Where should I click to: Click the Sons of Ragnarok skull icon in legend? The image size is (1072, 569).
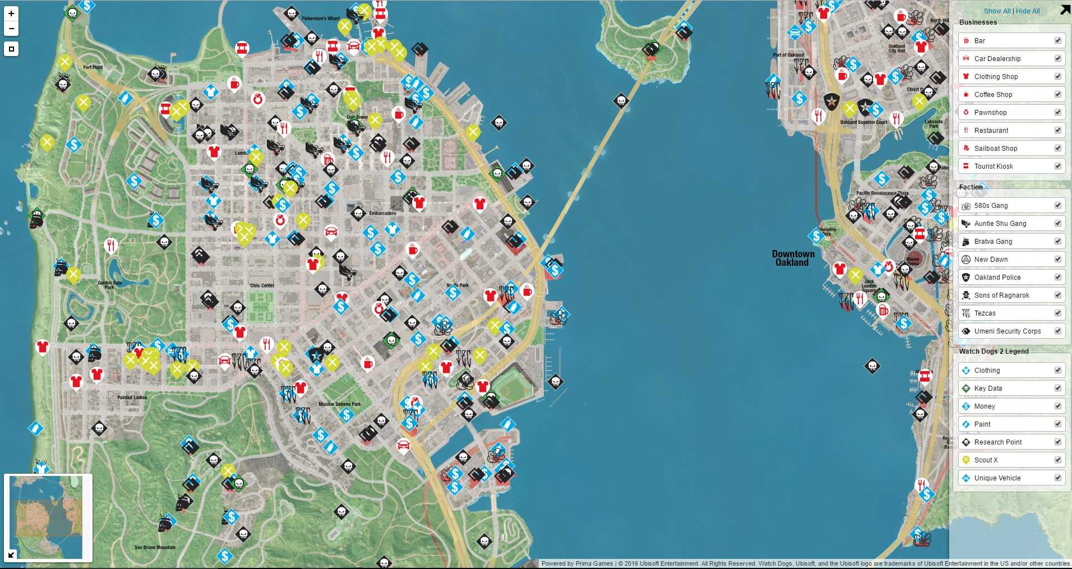coord(966,295)
